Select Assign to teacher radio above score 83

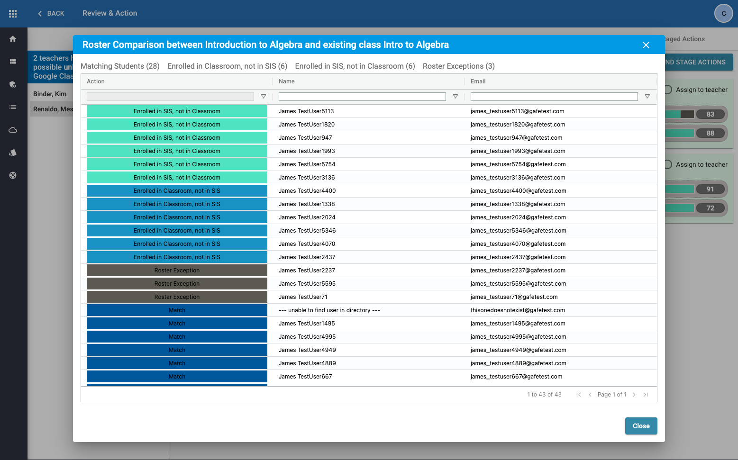click(x=668, y=90)
